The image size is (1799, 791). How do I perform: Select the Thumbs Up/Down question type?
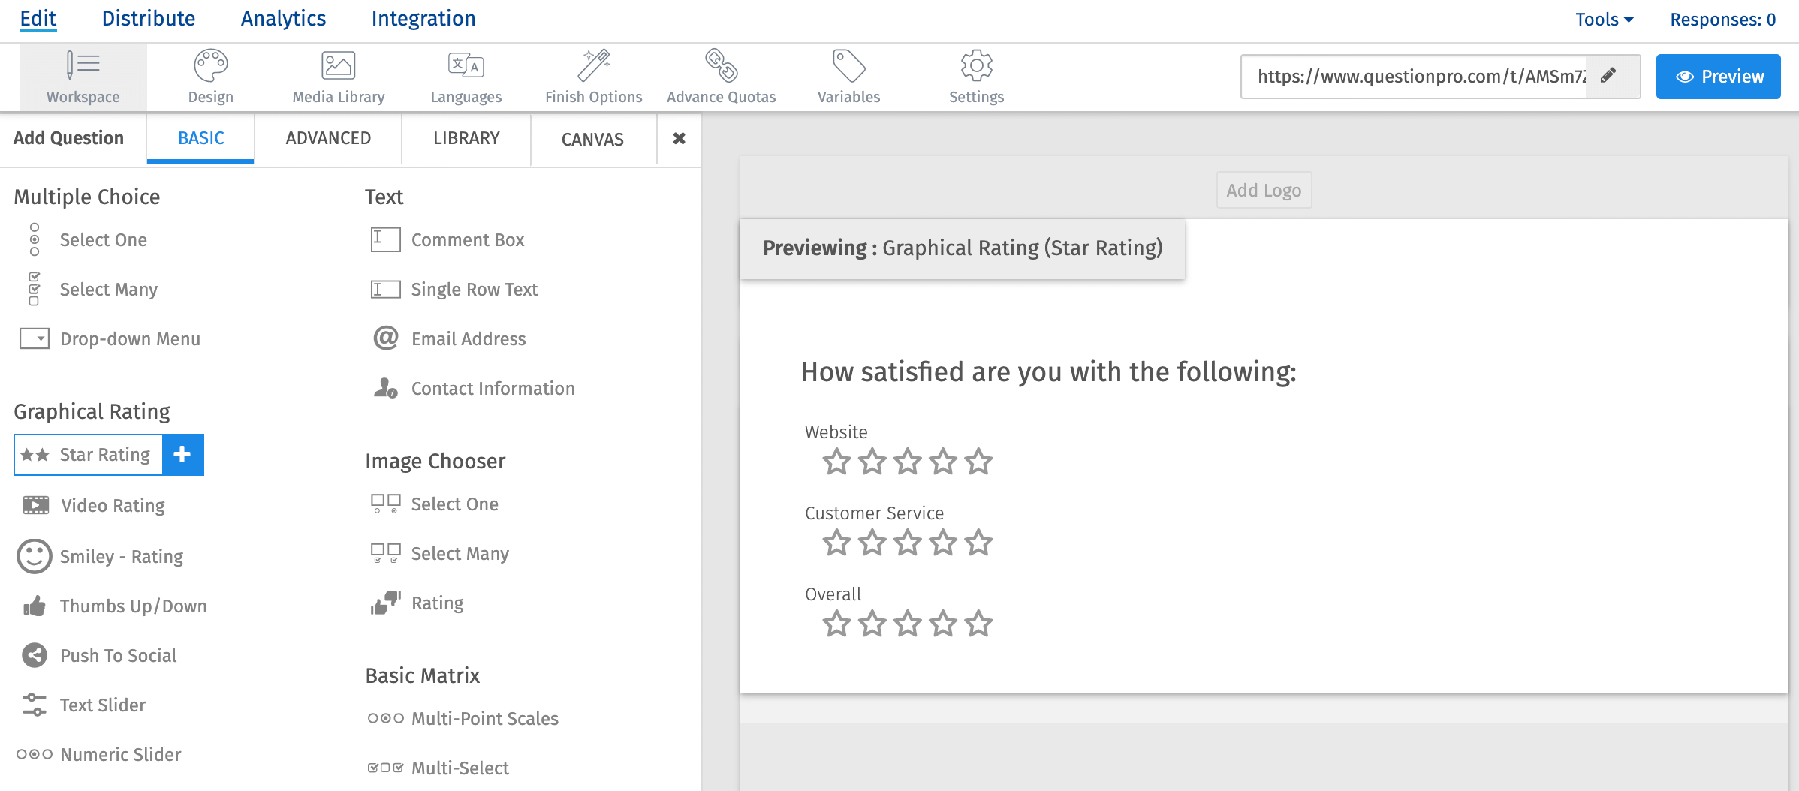133,606
